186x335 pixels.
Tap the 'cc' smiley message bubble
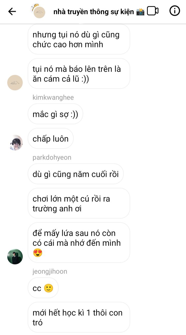pos(43,288)
